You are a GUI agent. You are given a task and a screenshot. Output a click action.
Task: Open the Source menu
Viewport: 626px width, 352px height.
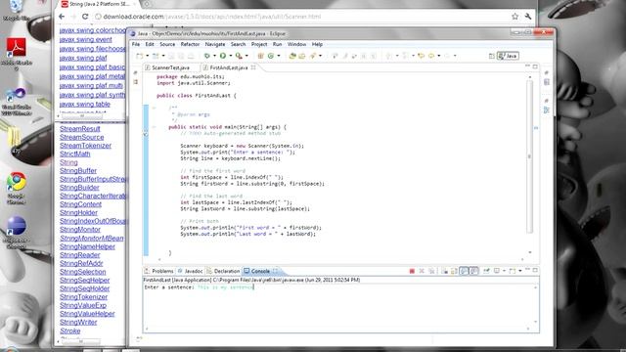(167, 44)
